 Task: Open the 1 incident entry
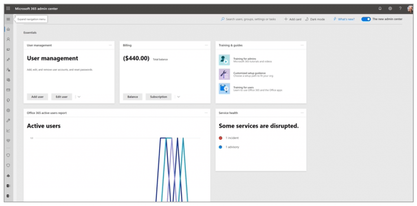click(232, 138)
